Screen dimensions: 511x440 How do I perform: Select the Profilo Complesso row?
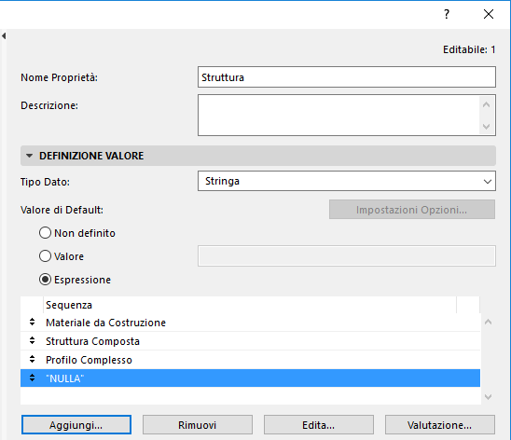click(250, 360)
